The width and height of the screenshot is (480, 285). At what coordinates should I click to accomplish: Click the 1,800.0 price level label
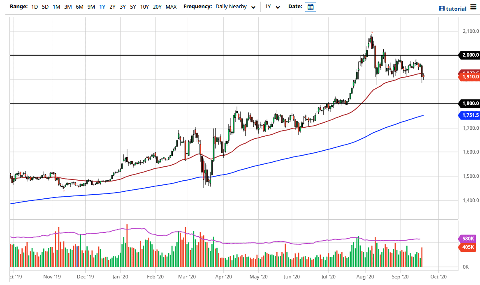click(x=469, y=103)
